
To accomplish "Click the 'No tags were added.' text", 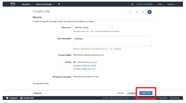I will coord(41,83).
